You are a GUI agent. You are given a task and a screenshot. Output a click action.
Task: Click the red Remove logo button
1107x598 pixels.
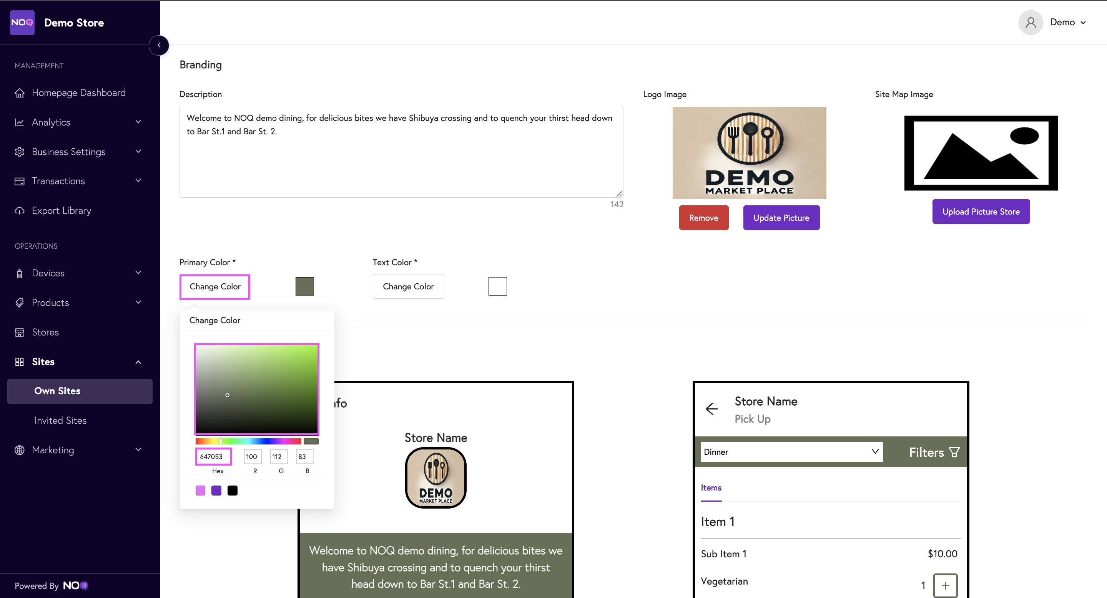[703, 218]
